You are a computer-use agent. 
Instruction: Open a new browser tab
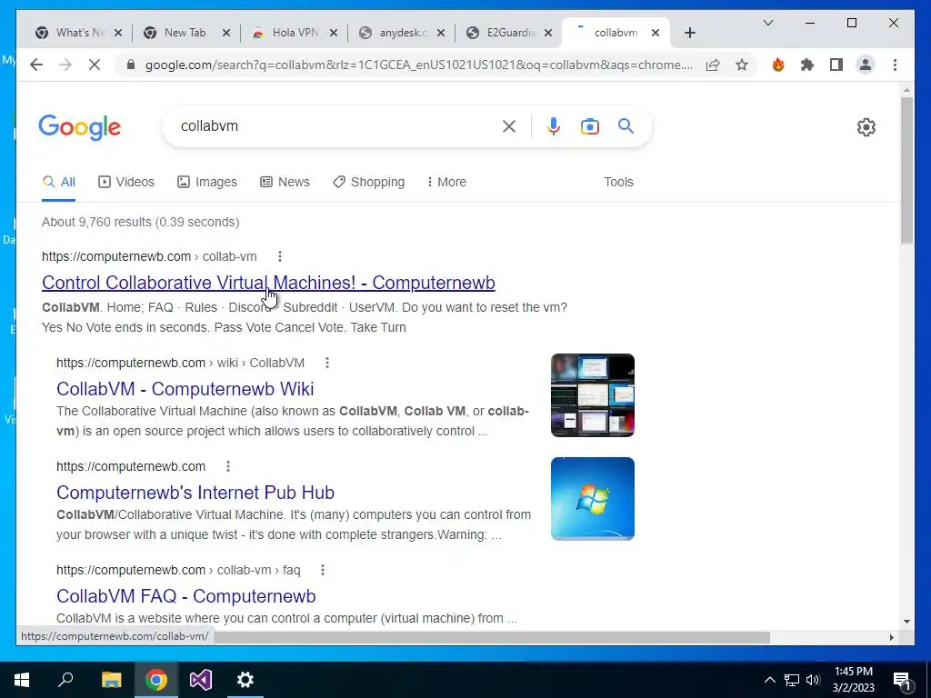click(x=689, y=33)
